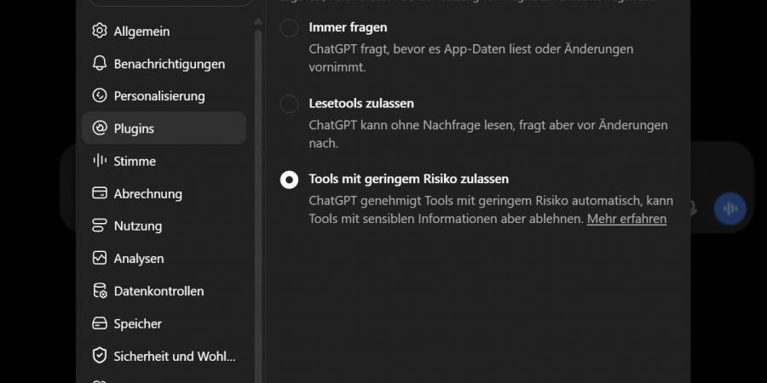The height and width of the screenshot is (383, 767).
Task: Click the Allgemein gear icon
Action: [100, 31]
